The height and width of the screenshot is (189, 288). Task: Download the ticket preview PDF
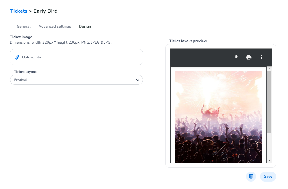point(236,57)
